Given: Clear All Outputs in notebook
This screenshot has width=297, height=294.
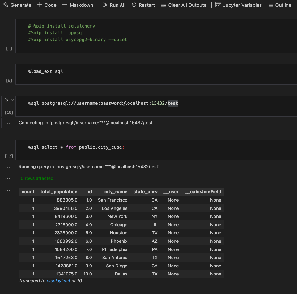Looking at the screenshot, I should click(x=183, y=5).
